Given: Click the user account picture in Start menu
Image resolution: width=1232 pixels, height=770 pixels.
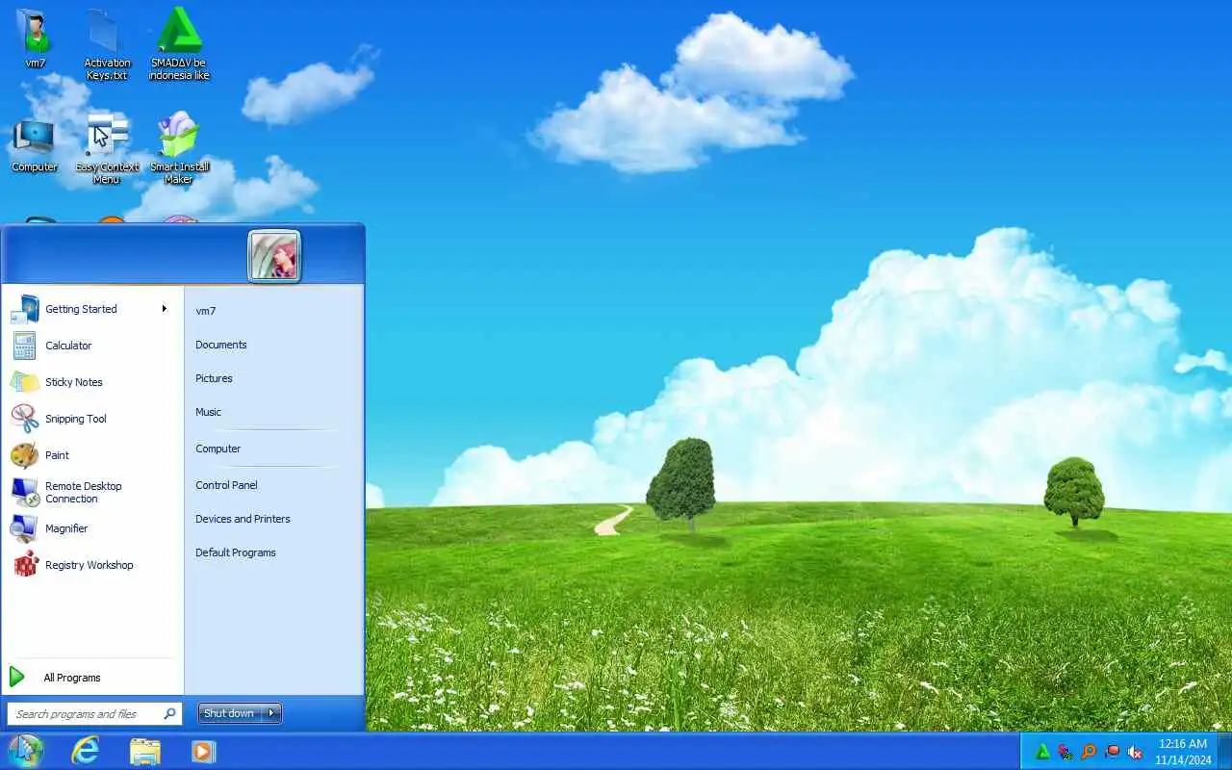Looking at the screenshot, I should coord(274,256).
